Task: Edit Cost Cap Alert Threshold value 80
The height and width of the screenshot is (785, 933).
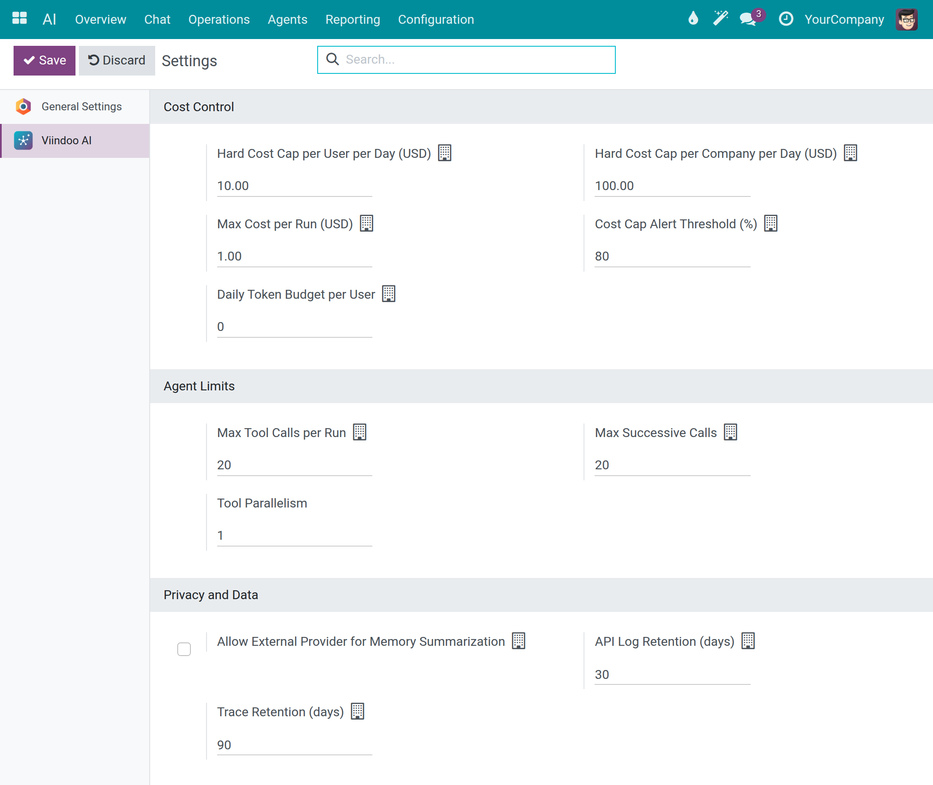Action: point(673,256)
